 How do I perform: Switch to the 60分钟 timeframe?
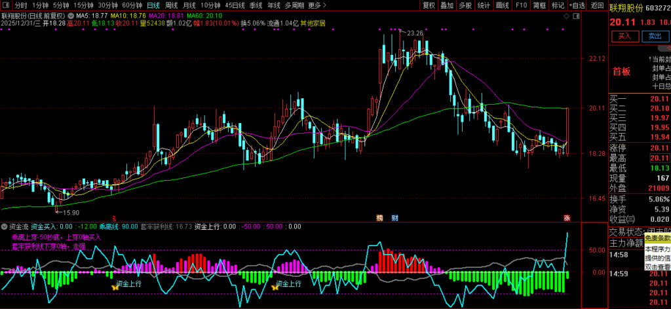point(132,5)
